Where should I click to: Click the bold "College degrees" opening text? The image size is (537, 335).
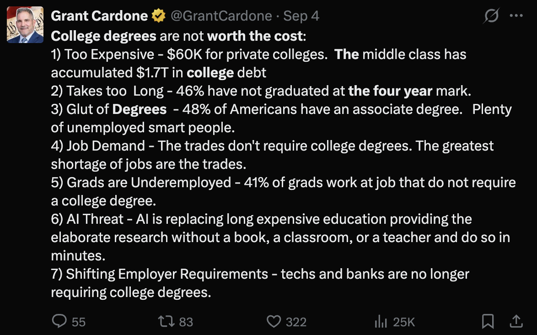pyautogui.click(x=103, y=36)
